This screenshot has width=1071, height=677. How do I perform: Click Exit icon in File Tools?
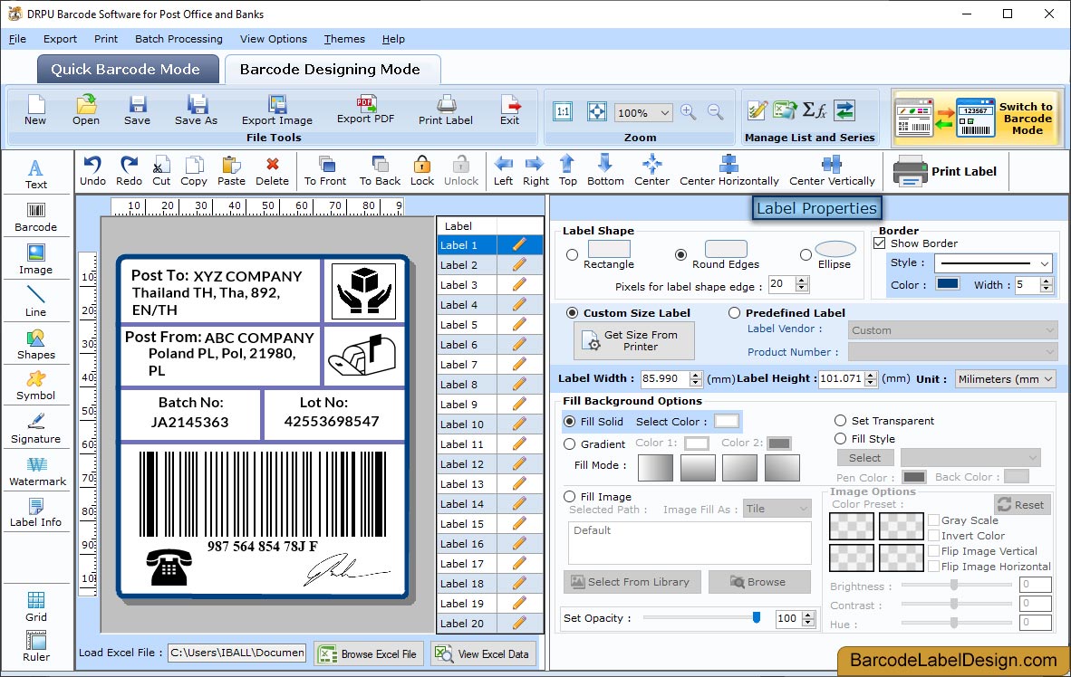[x=509, y=110]
